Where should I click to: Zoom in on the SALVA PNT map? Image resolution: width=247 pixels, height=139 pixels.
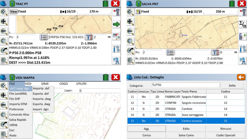pos(131,22)
